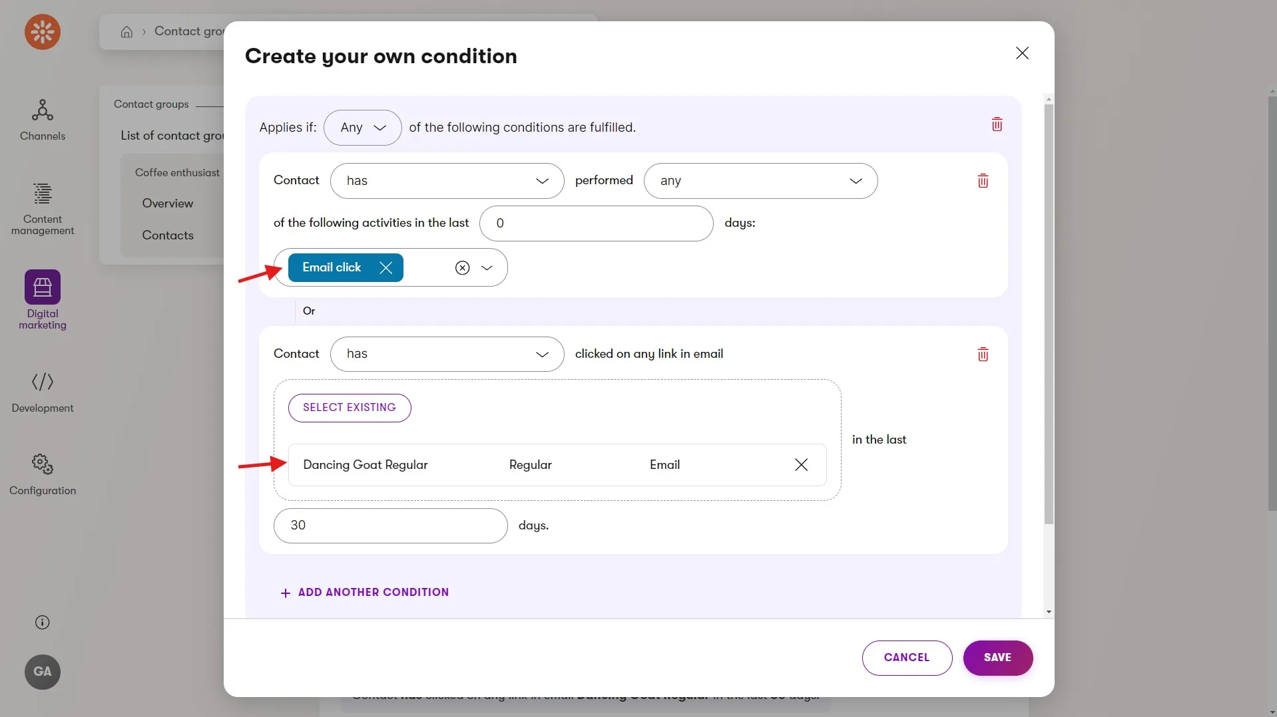Screen dimensions: 1277x717
Task: Click the Email click tag label
Action: (332, 267)
